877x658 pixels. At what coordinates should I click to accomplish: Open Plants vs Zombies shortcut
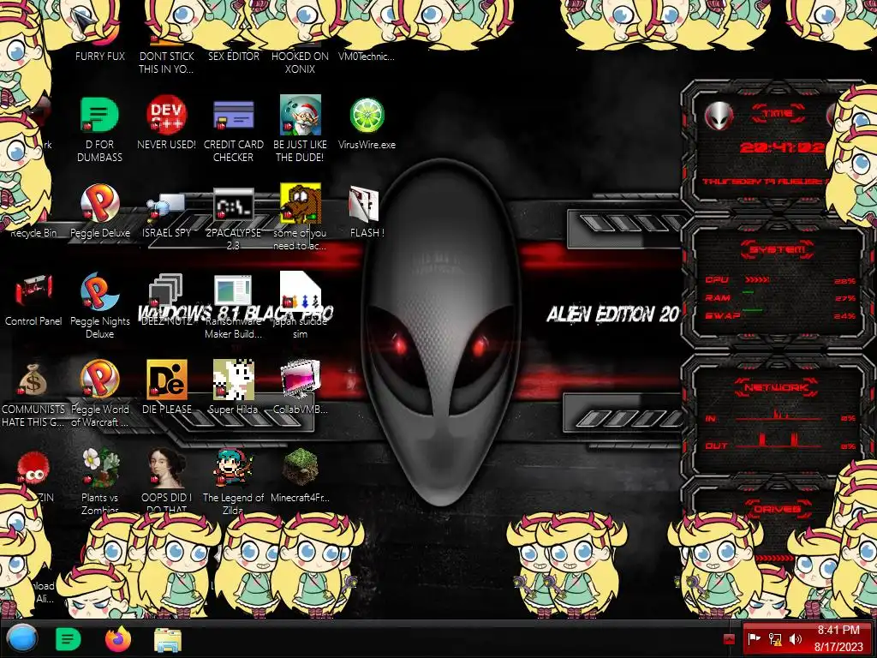point(99,467)
